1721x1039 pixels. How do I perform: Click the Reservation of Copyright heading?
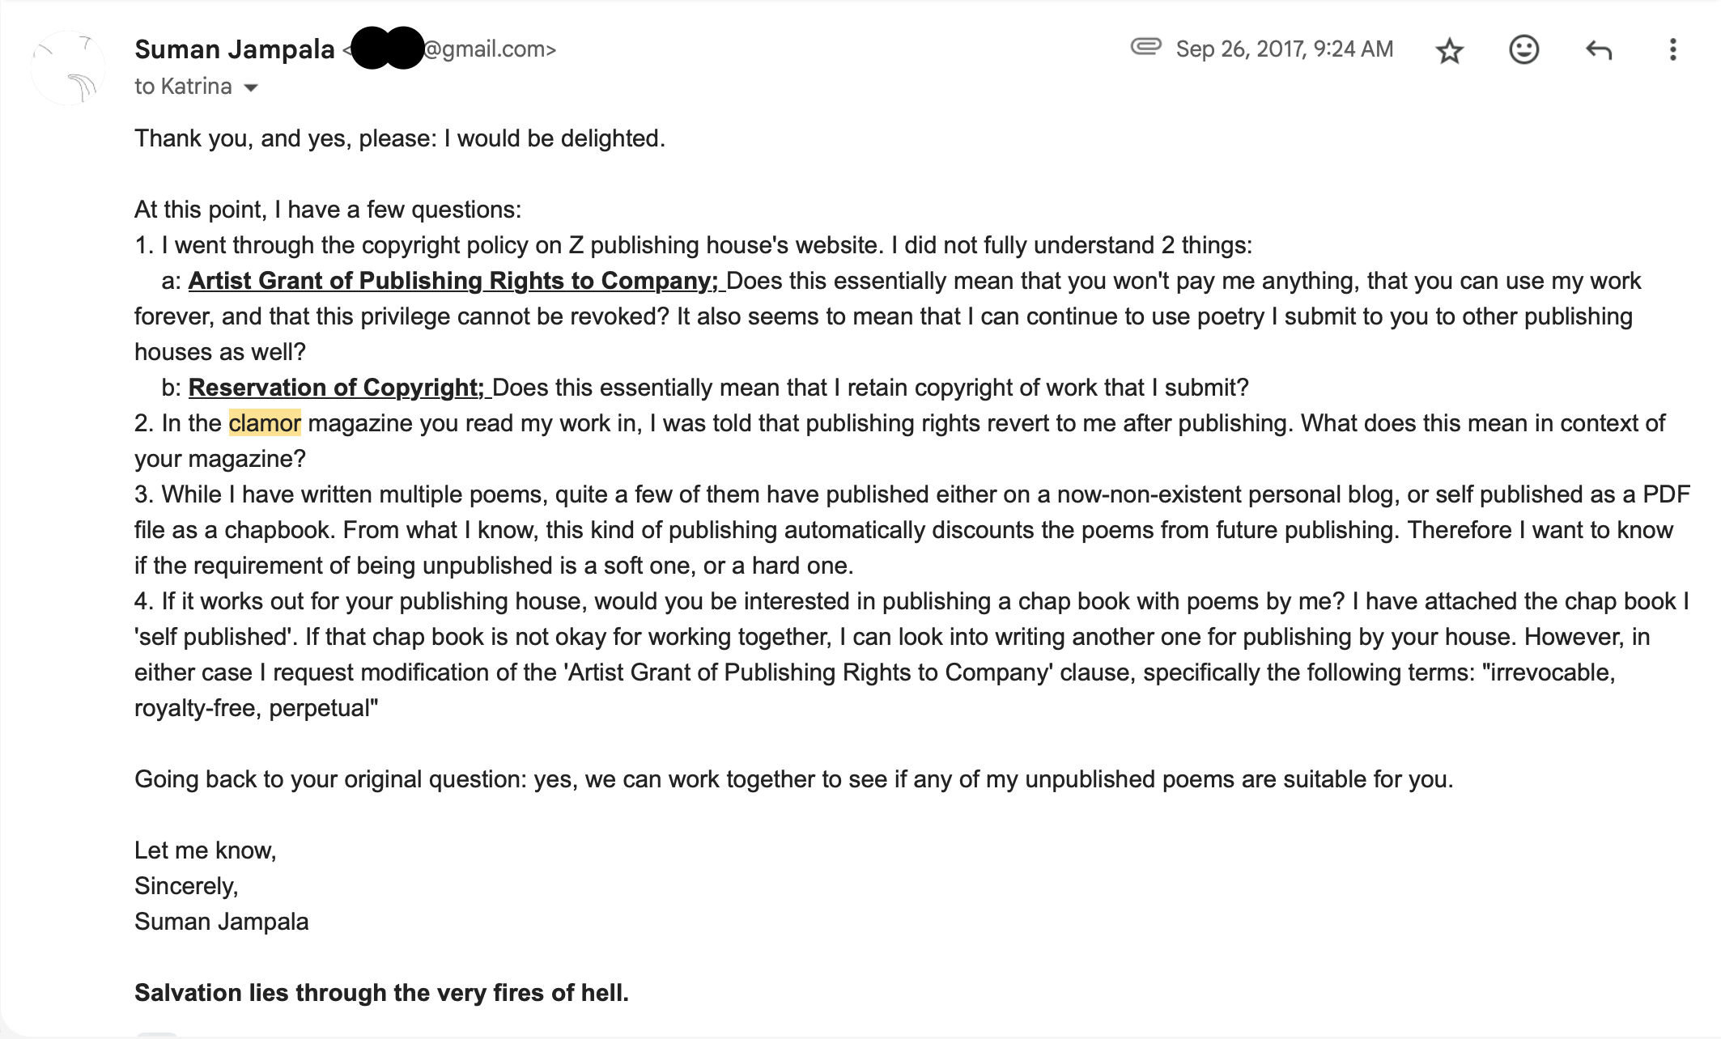pyautogui.click(x=336, y=388)
